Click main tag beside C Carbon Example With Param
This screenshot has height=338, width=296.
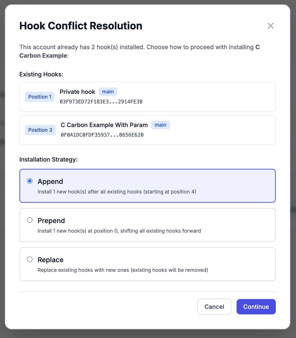coord(161,125)
